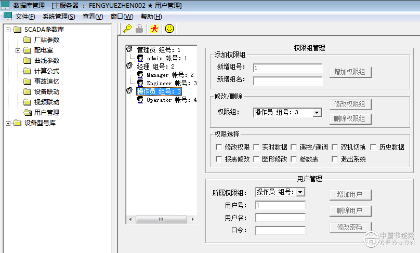Click the 删除权限组 button
The width and height of the screenshot is (420, 253).
(350, 118)
